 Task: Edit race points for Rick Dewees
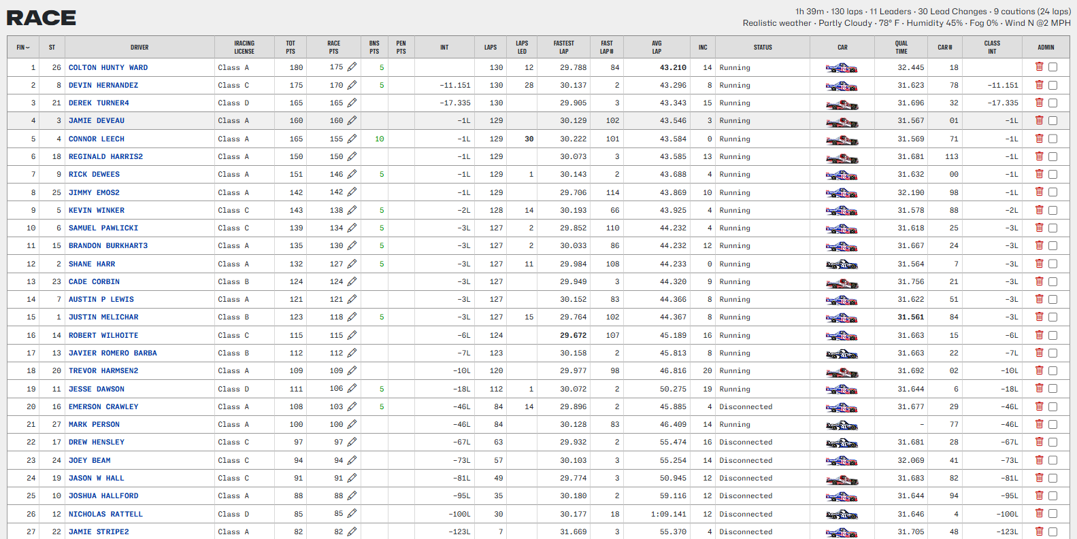click(x=352, y=174)
